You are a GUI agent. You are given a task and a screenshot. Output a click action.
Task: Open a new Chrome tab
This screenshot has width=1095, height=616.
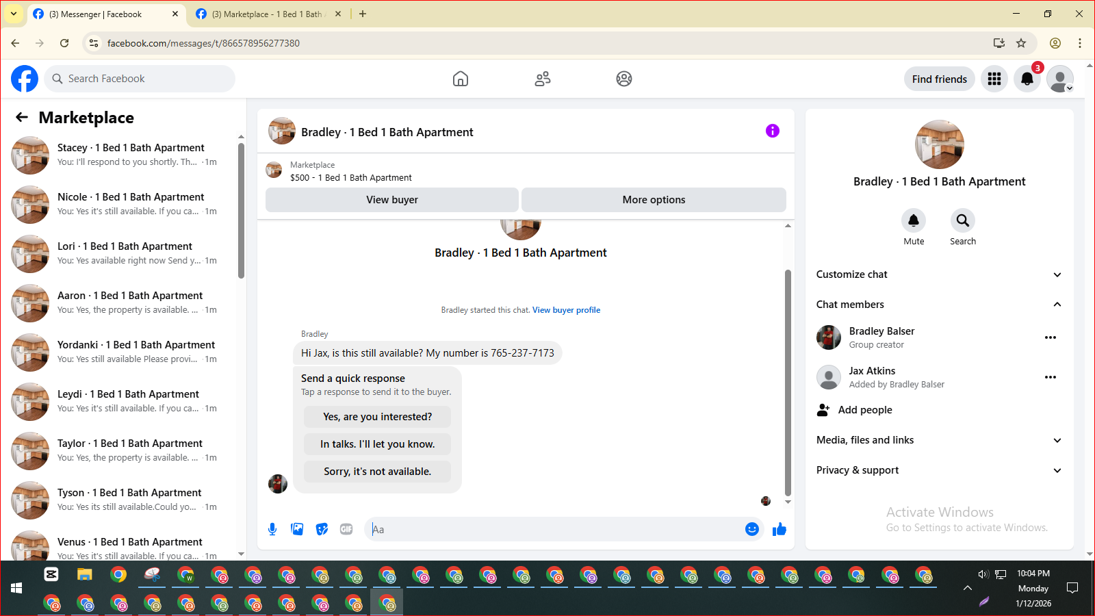(363, 14)
